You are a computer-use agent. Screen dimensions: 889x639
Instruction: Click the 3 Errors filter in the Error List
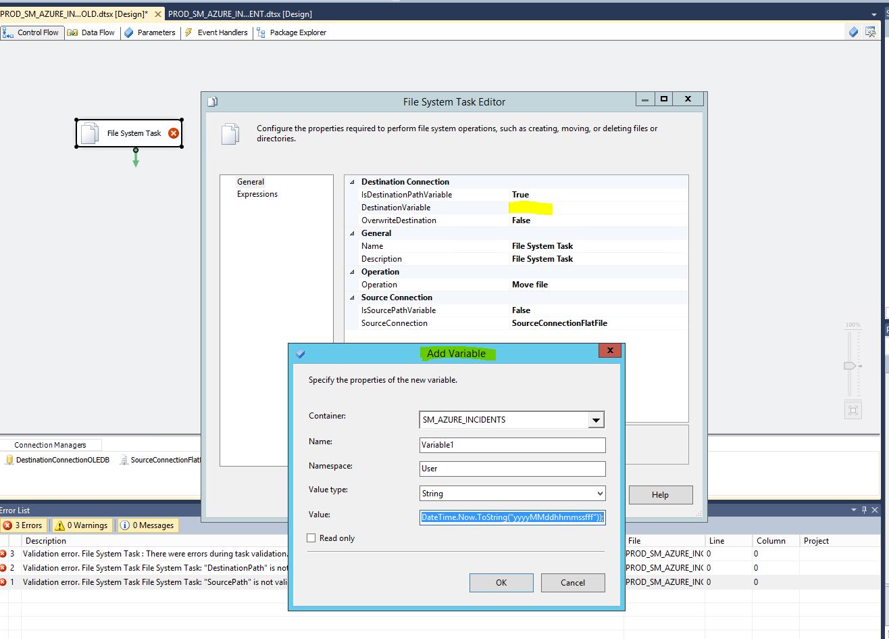coord(24,525)
